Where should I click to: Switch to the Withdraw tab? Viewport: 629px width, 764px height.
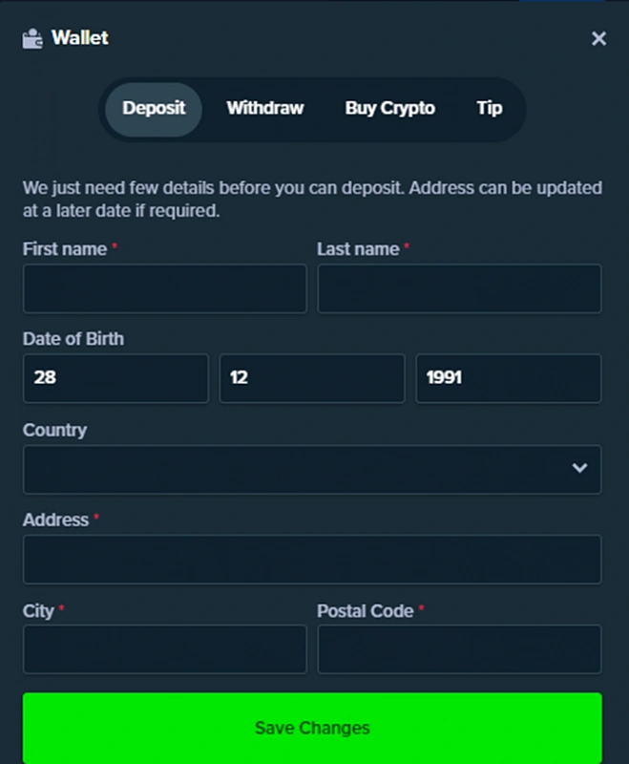(264, 109)
